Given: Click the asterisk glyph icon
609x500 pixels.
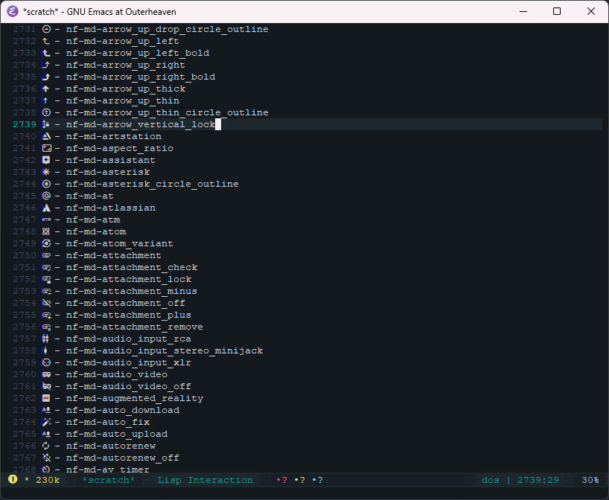Looking at the screenshot, I should [46, 172].
